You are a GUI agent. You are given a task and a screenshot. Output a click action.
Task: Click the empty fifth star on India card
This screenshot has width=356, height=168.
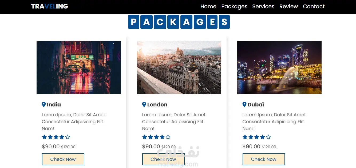pyautogui.click(x=68, y=137)
